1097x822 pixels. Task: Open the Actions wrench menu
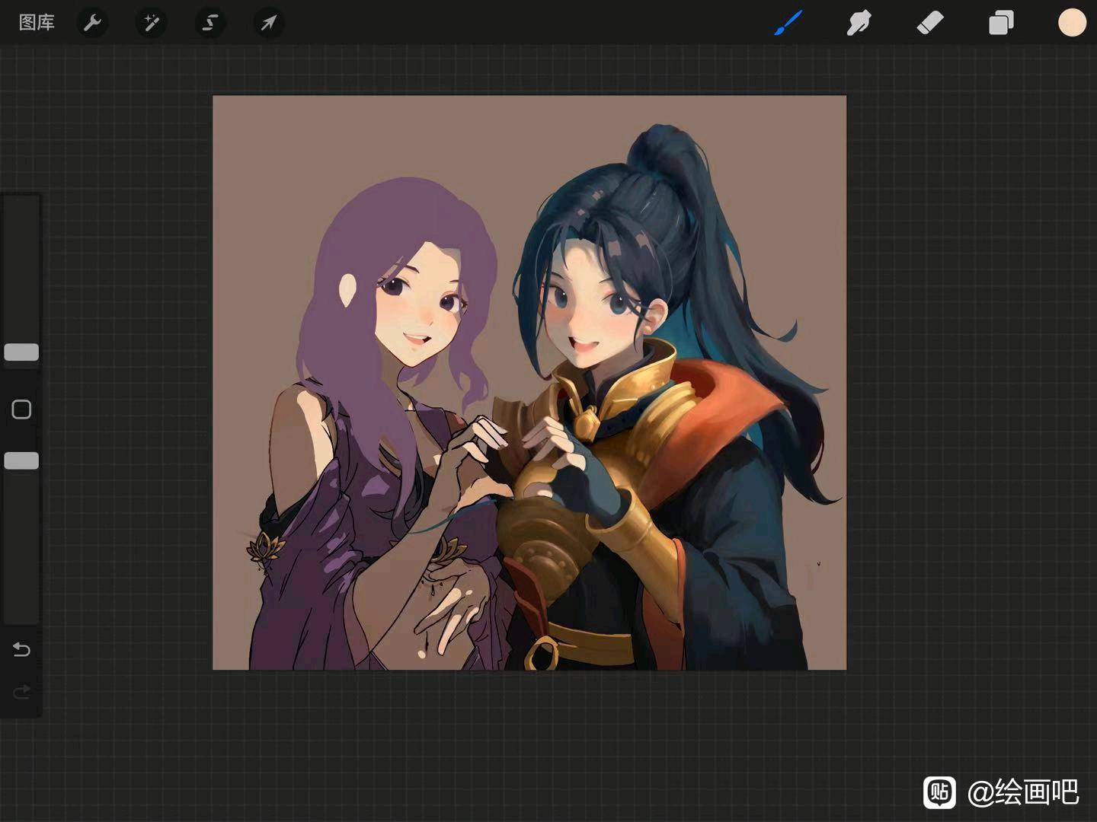[92, 23]
